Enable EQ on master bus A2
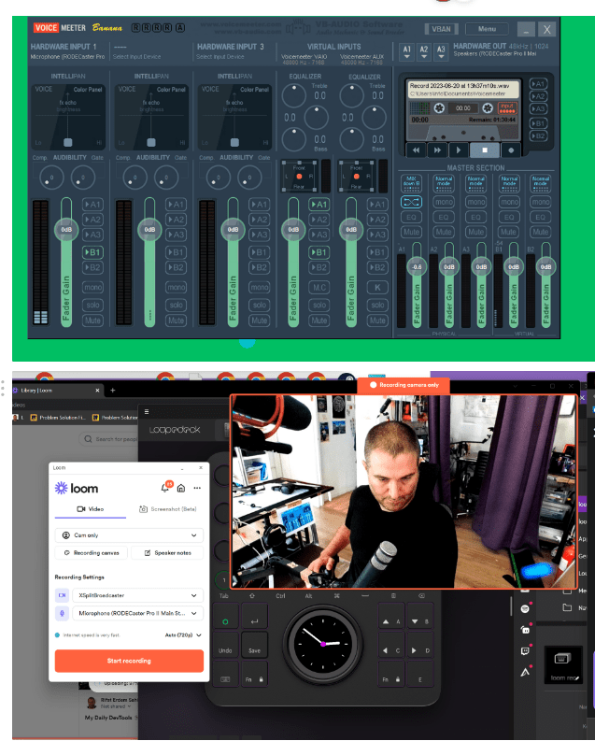595x741 pixels. (x=444, y=217)
